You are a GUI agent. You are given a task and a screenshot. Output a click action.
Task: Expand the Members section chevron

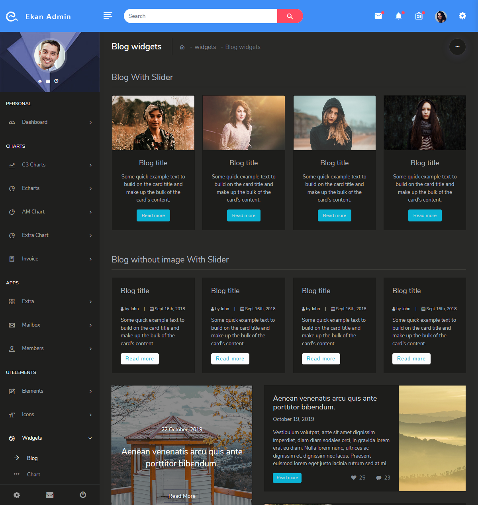(x=91, y=348)
